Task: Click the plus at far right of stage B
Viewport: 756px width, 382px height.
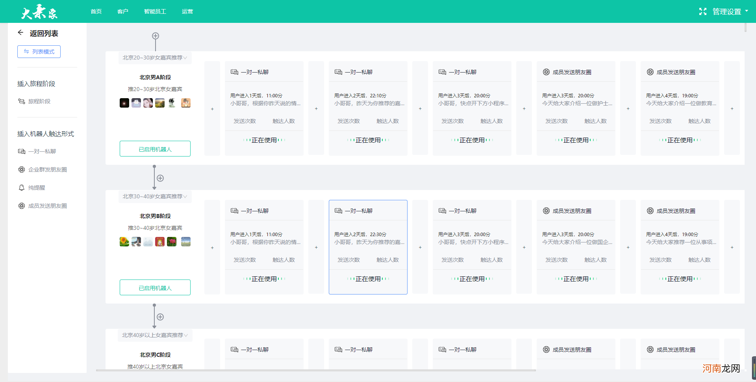Action: coord(732,247)
